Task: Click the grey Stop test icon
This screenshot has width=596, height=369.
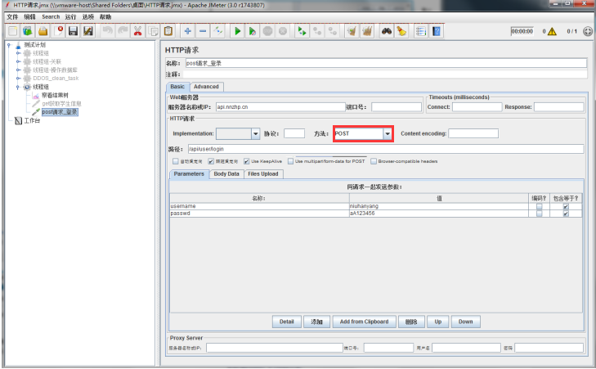Action: (267, 31)
